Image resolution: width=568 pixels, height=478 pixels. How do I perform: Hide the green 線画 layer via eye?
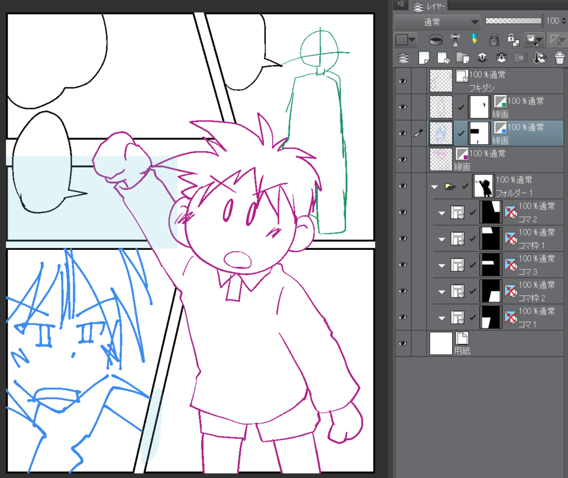click(403, 107)
